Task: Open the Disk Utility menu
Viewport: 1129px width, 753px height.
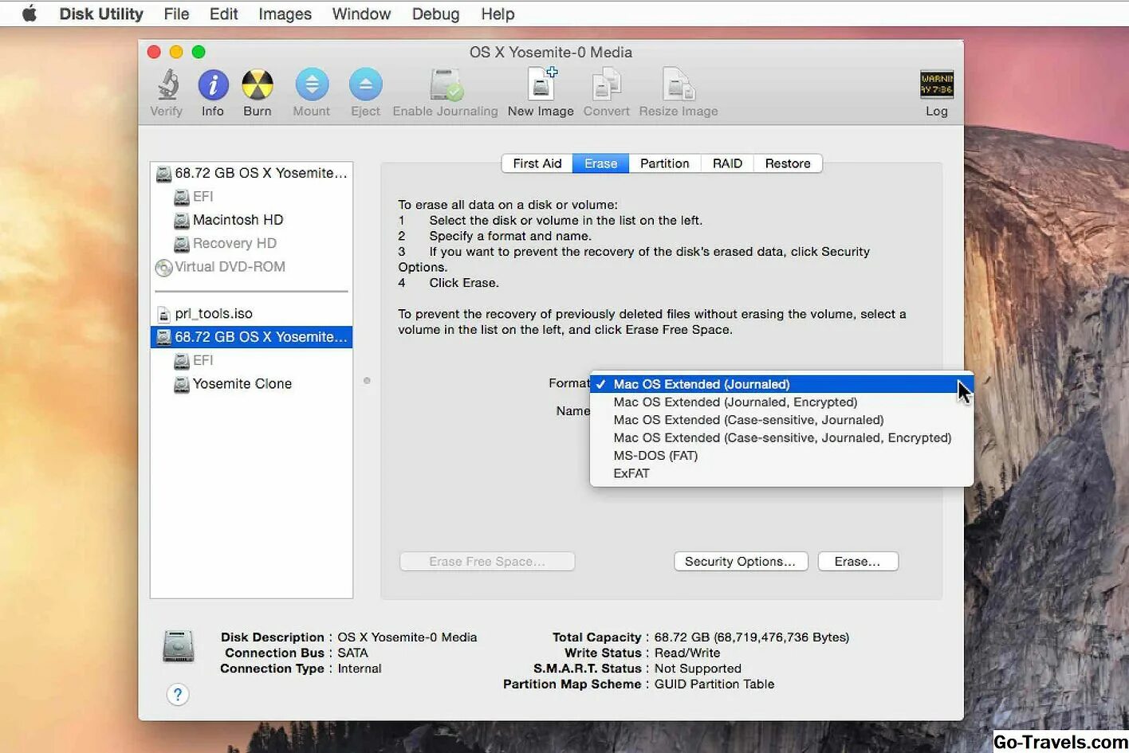Action: (x=101, y=14)
